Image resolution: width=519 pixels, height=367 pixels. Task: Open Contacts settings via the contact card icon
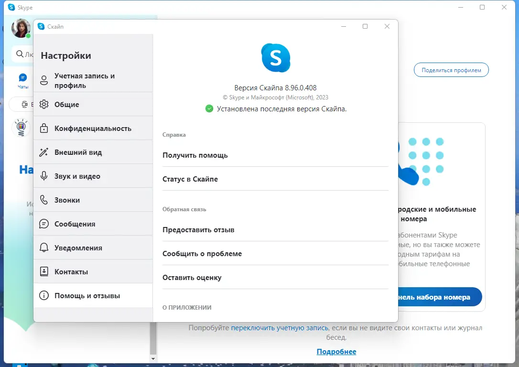pyautogui.click(x=44, y=271)
